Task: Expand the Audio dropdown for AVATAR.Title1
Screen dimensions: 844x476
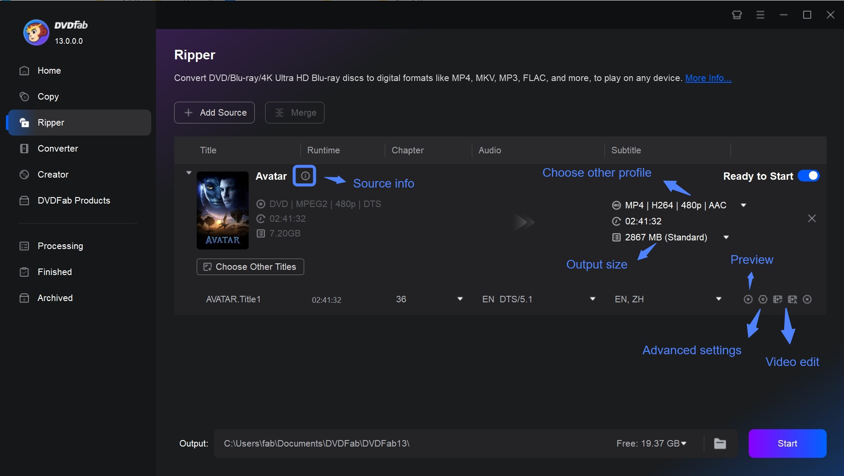Action: coord(592,299)
